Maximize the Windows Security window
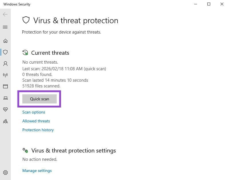The width and height of the screenshot is (228, 180). point(209,4)
